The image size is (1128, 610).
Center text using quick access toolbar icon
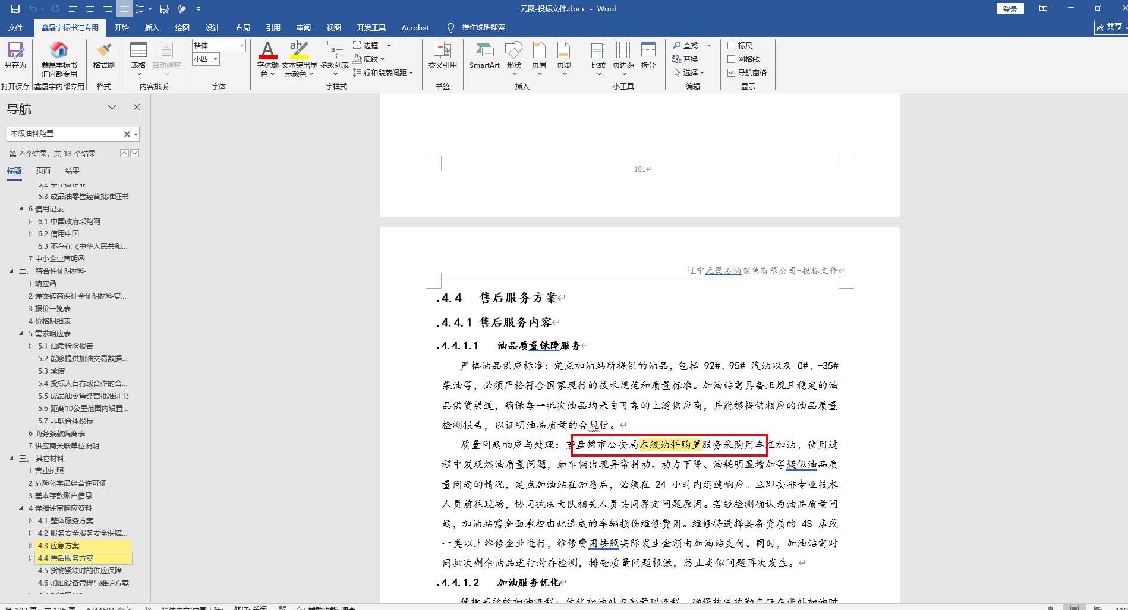coord(90,9)
